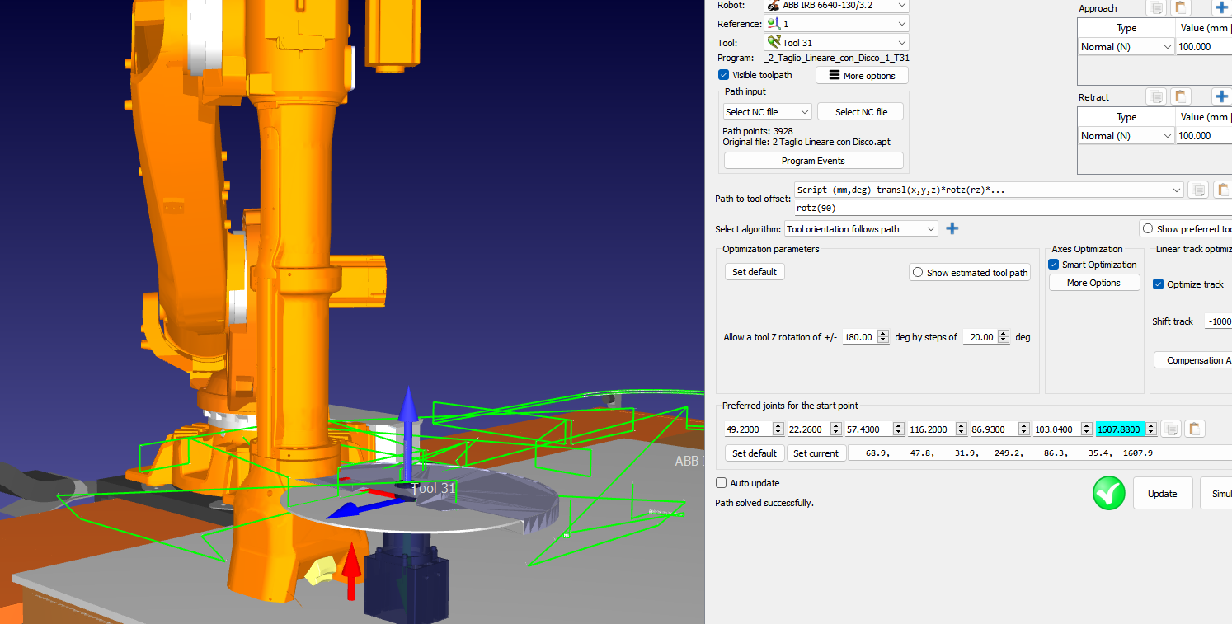The width and height of the screenshot is (1232, 624).
Task: Expand the Tool 31 dropdown
Action: (x=835, y=43)
